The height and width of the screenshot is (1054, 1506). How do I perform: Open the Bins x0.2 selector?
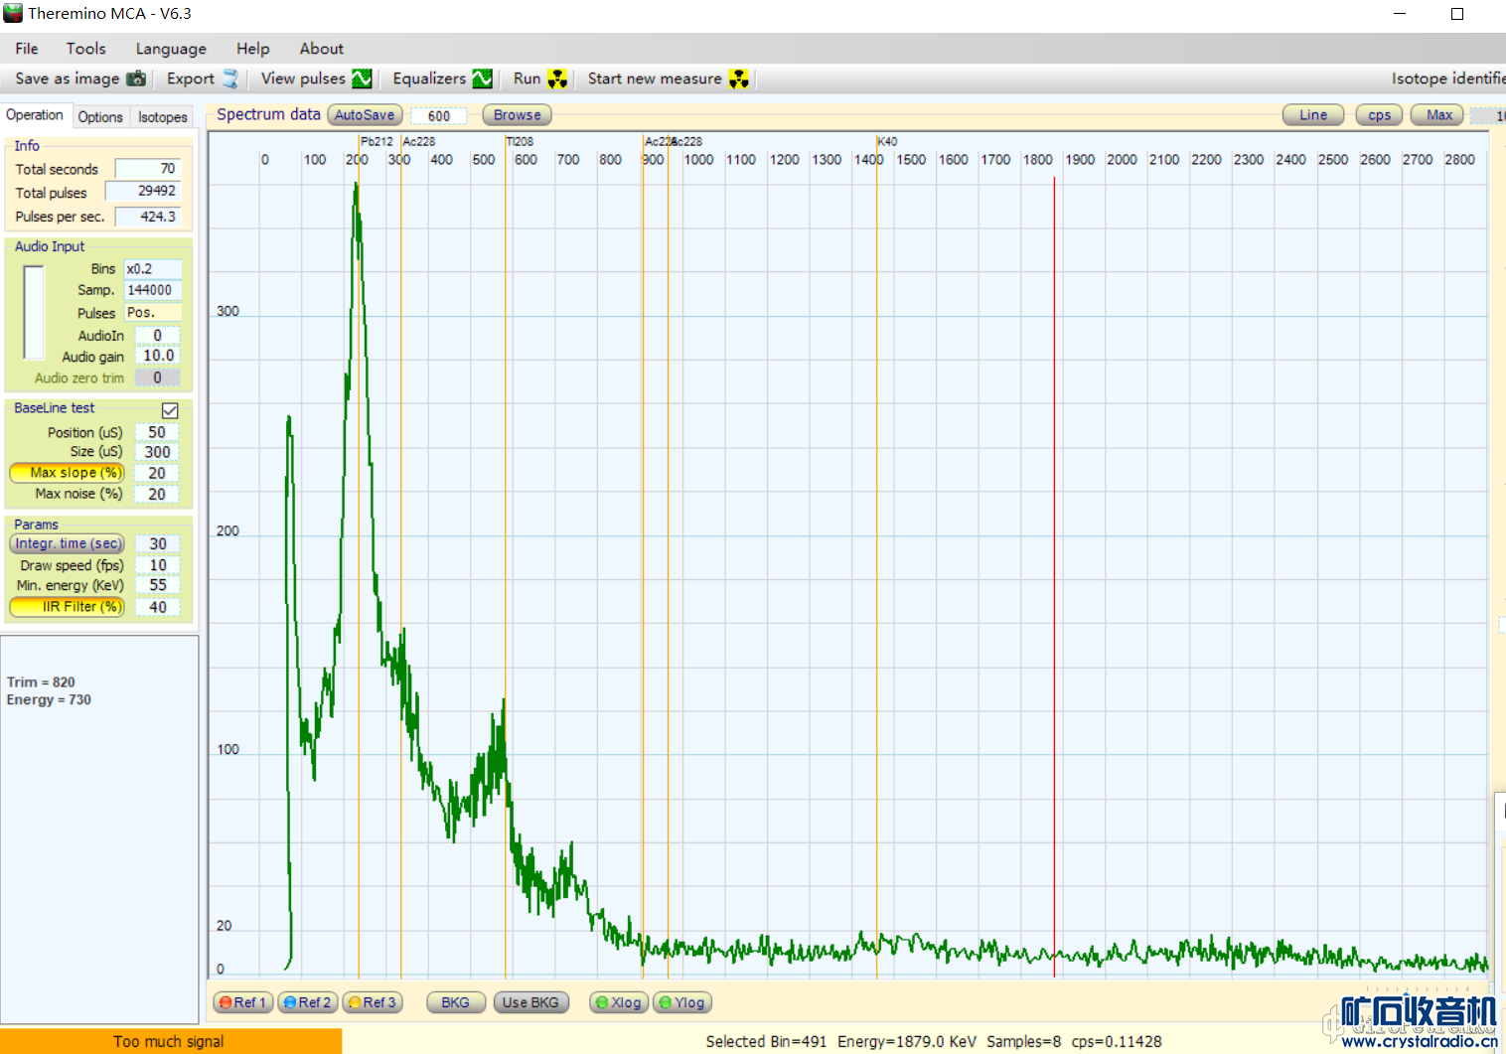[152, 269]
